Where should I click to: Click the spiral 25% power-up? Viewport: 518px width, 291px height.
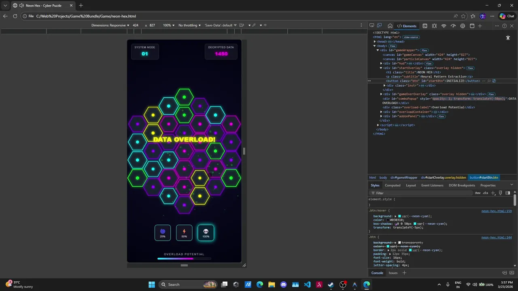pyautogui.click(x=163, y=233)
